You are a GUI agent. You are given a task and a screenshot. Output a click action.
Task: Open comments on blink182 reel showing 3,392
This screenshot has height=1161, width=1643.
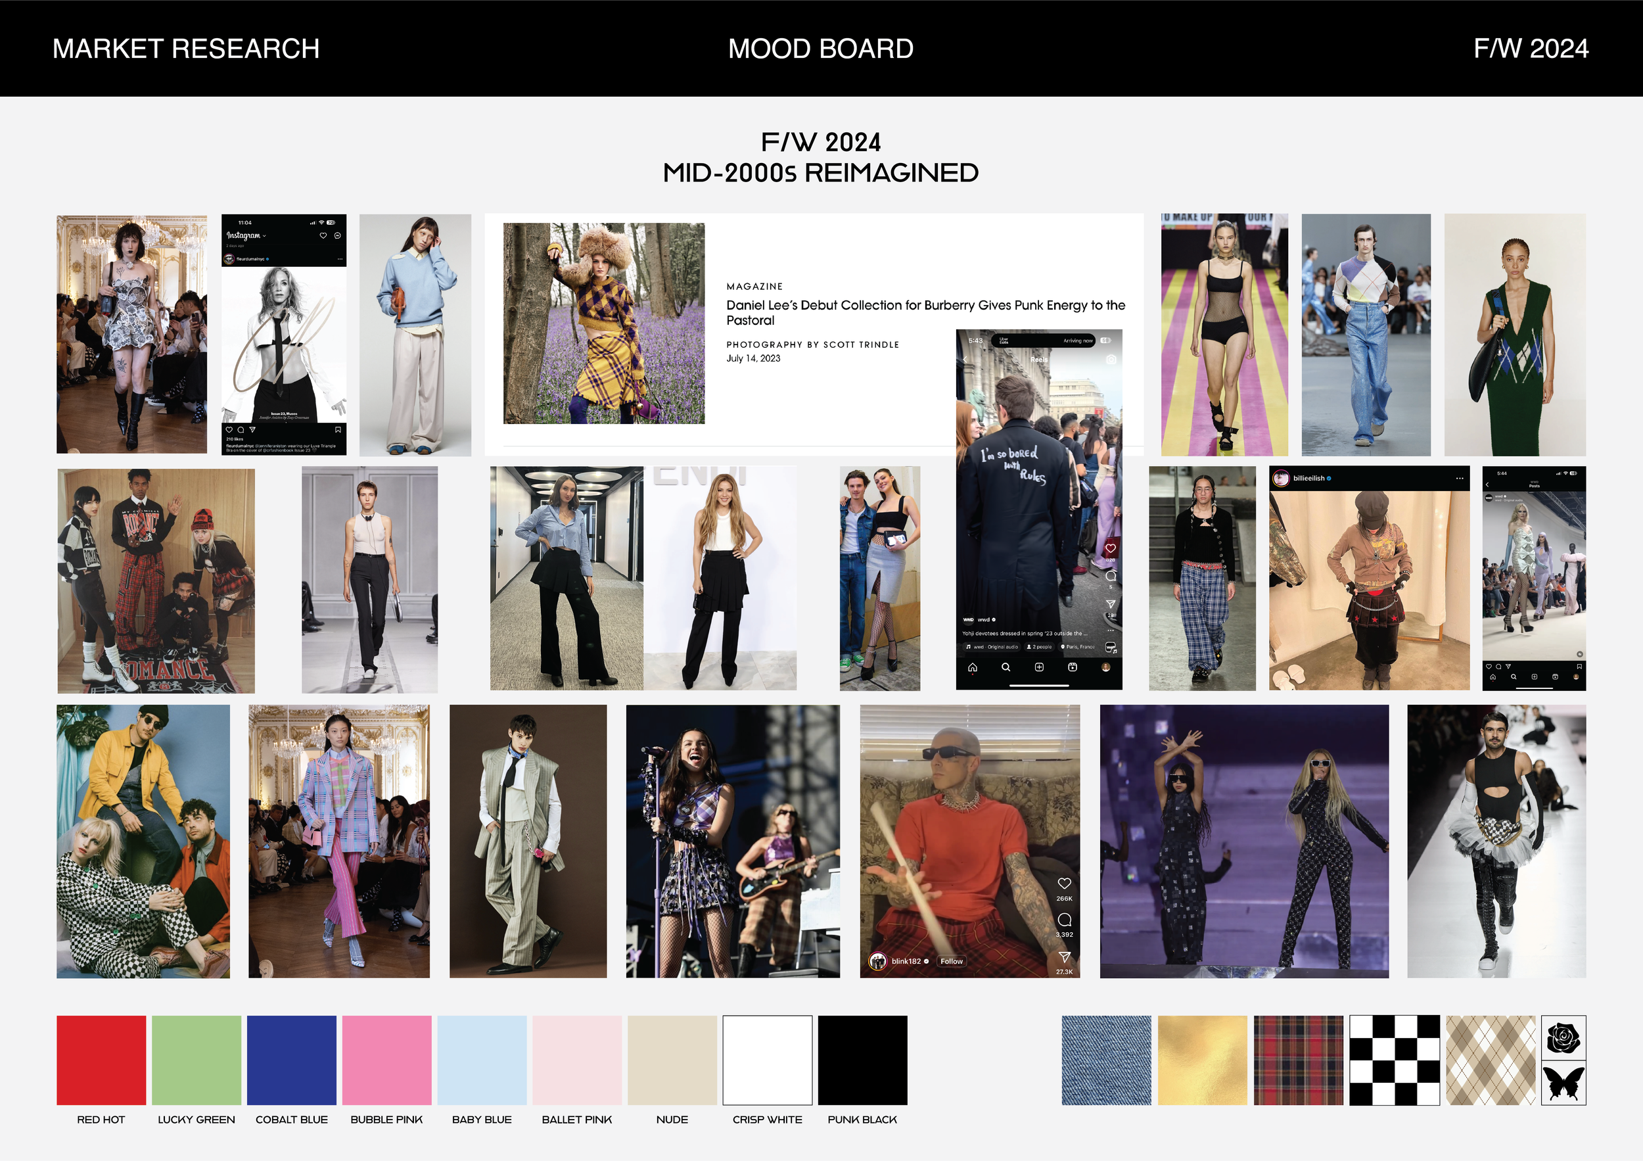pos(1064,919)
